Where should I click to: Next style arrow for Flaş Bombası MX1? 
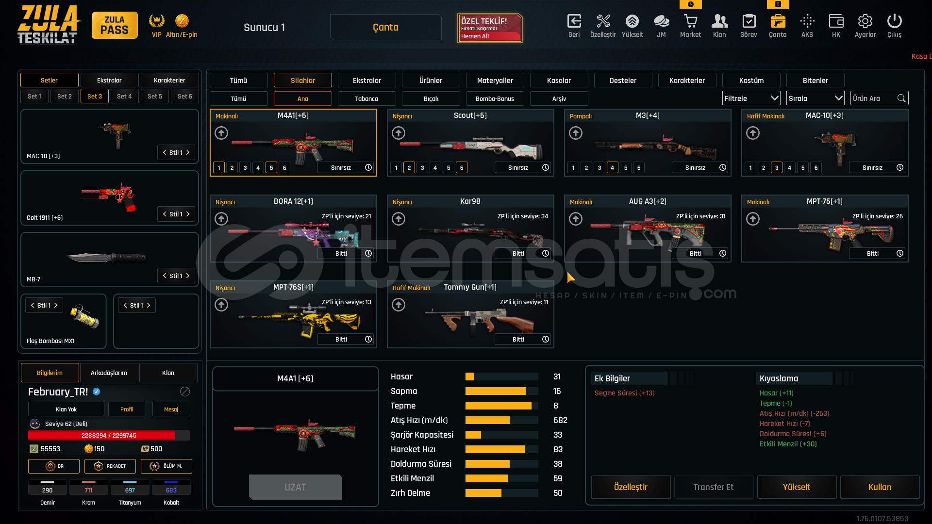point(56,305)
